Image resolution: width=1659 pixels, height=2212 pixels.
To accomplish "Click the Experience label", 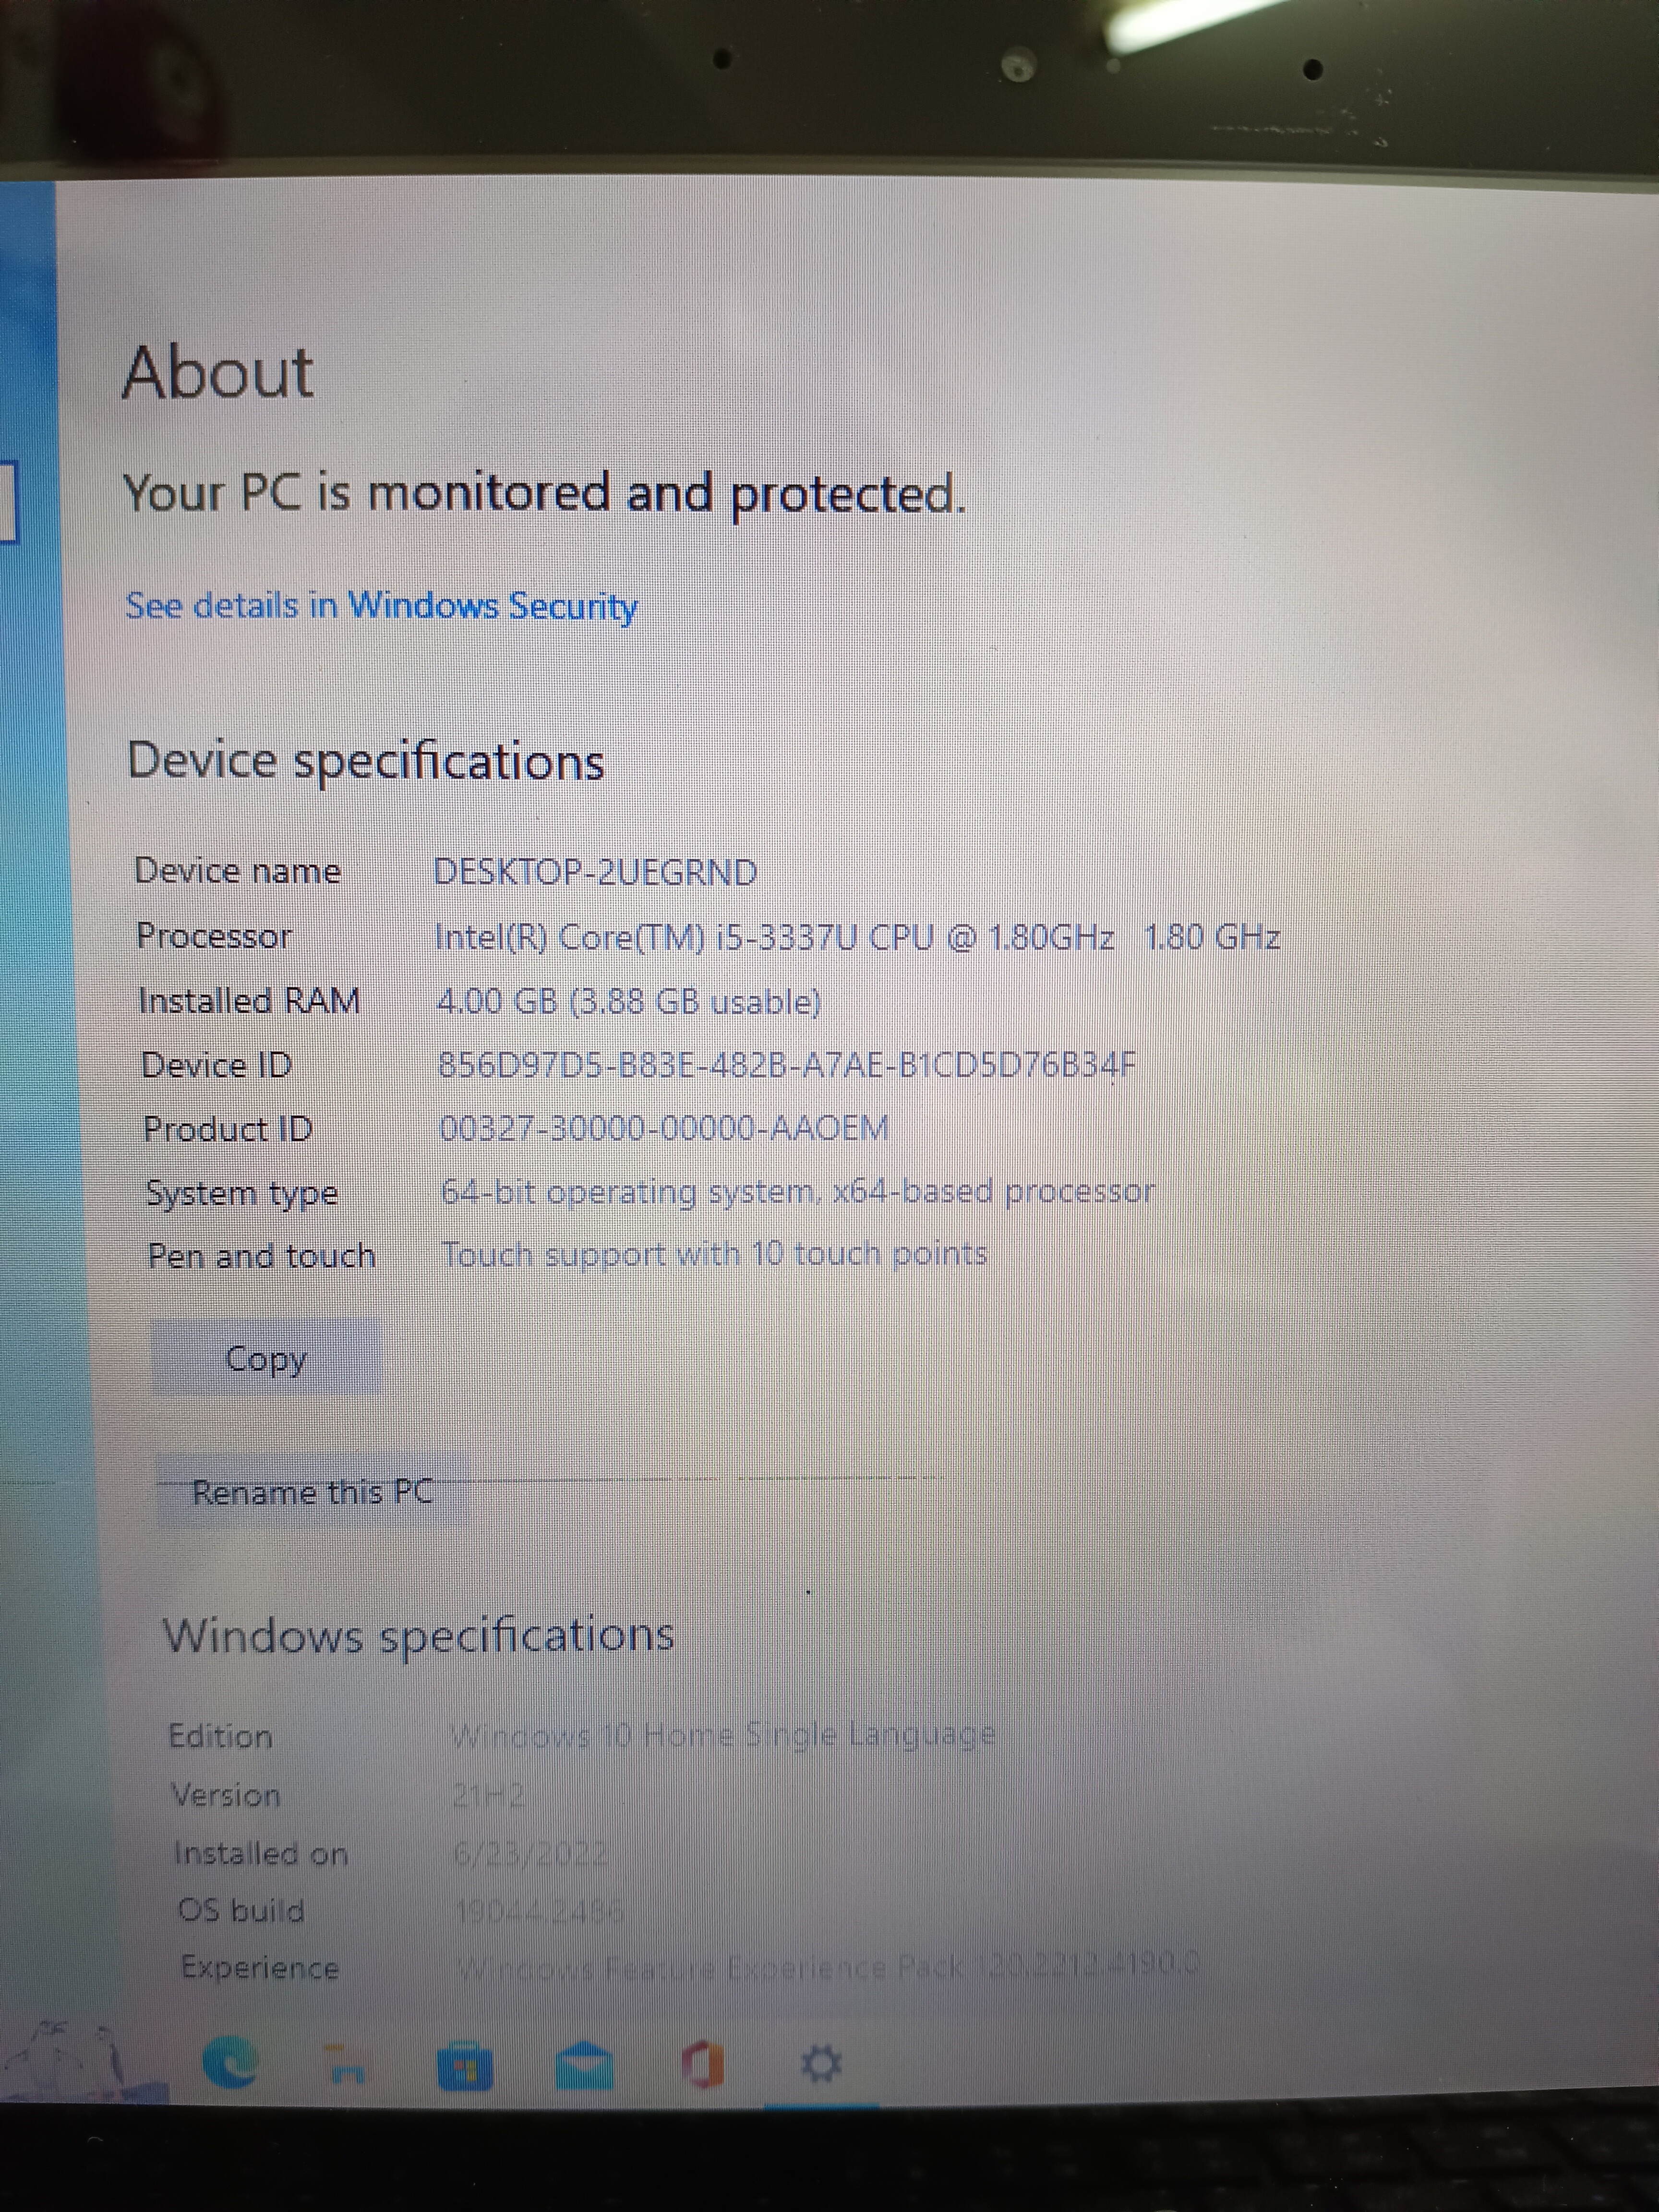I will pos(260,1968).
